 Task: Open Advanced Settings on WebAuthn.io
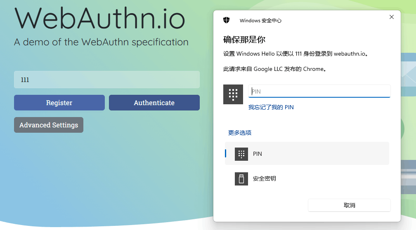(x=49, y=125)
